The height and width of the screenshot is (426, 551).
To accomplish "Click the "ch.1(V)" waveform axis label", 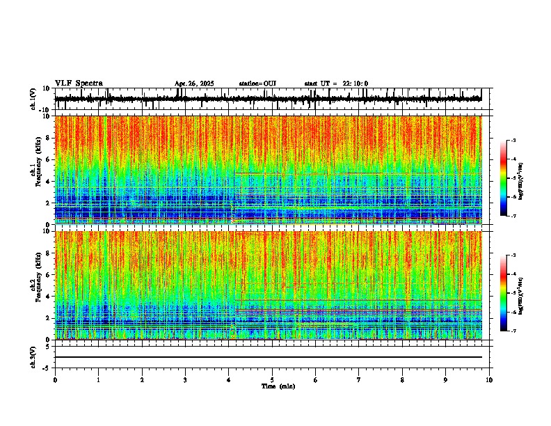I will click(33, 99).
